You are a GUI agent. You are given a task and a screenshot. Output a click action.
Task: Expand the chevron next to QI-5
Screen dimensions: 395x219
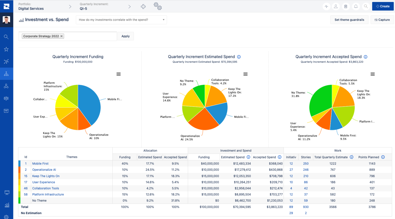[130, 6]
